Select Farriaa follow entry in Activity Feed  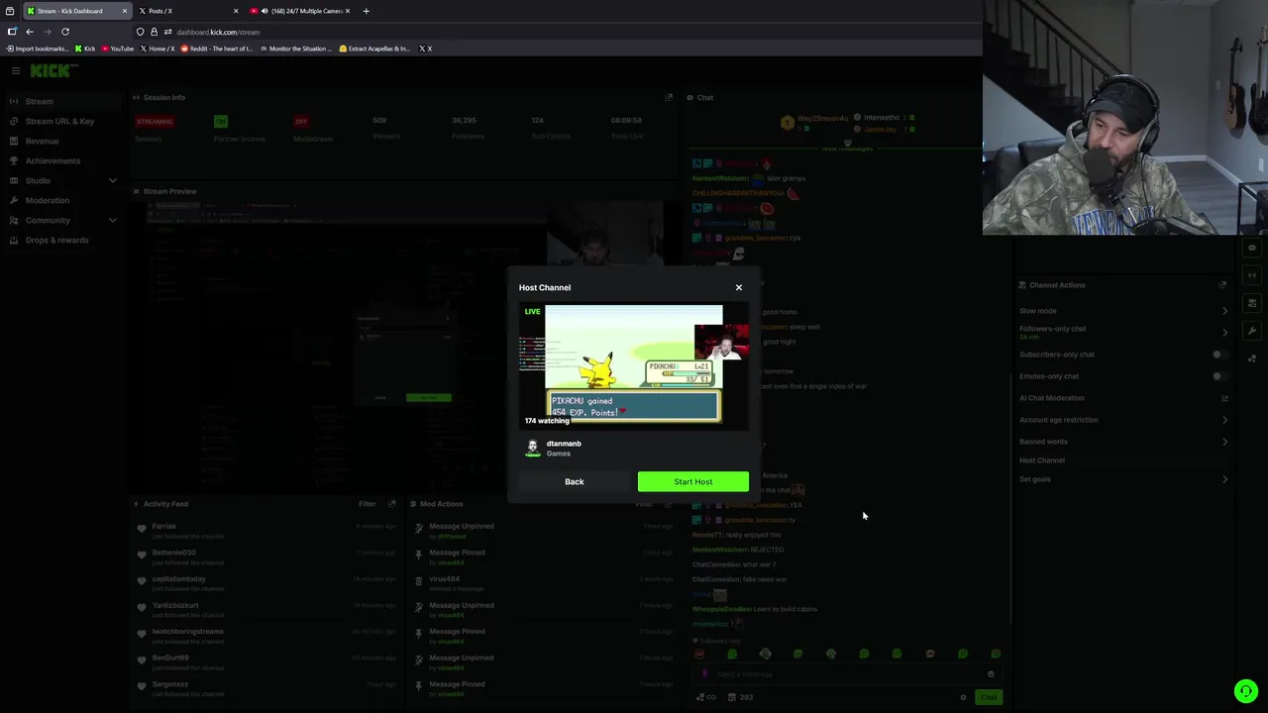tap(265, 531)
